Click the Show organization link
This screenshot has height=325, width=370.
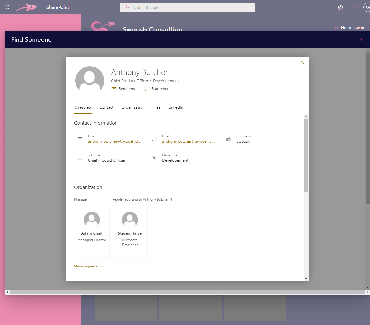[89, 266]
